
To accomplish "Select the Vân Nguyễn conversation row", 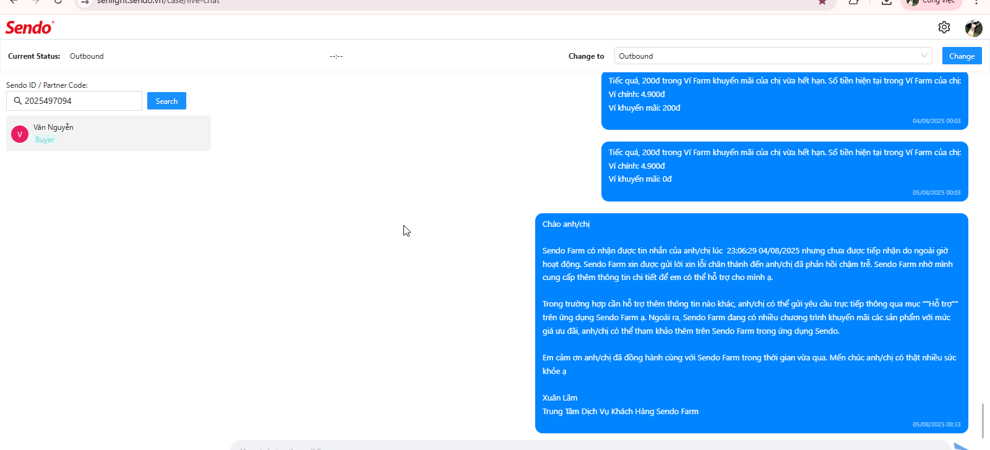I will point(108,133).
